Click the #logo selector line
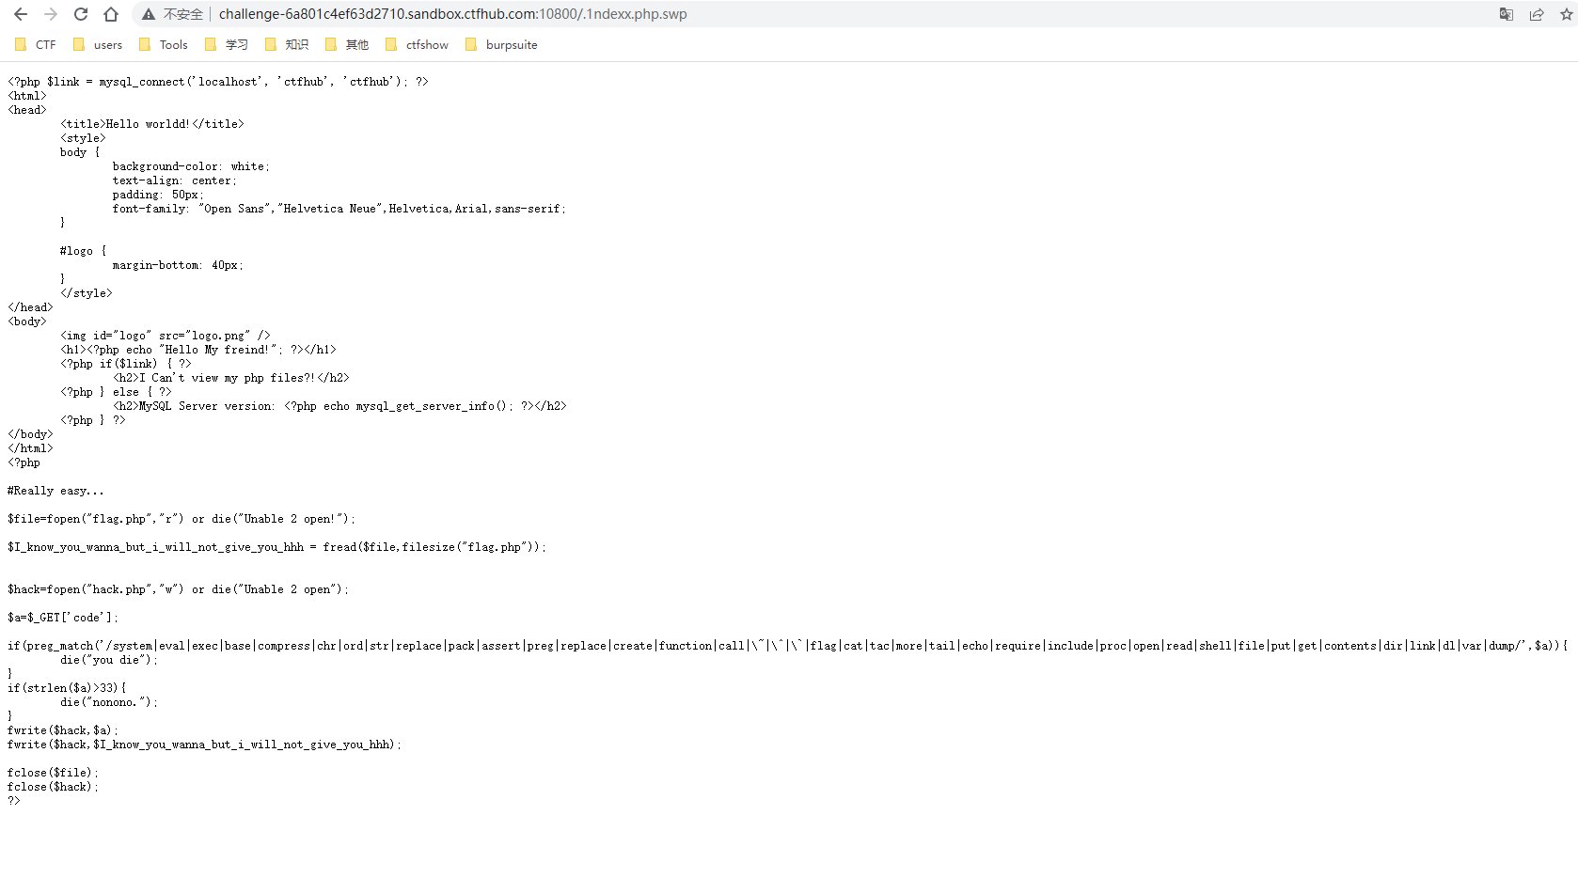Screen dimensions: 1578x878 pos(84,251)
